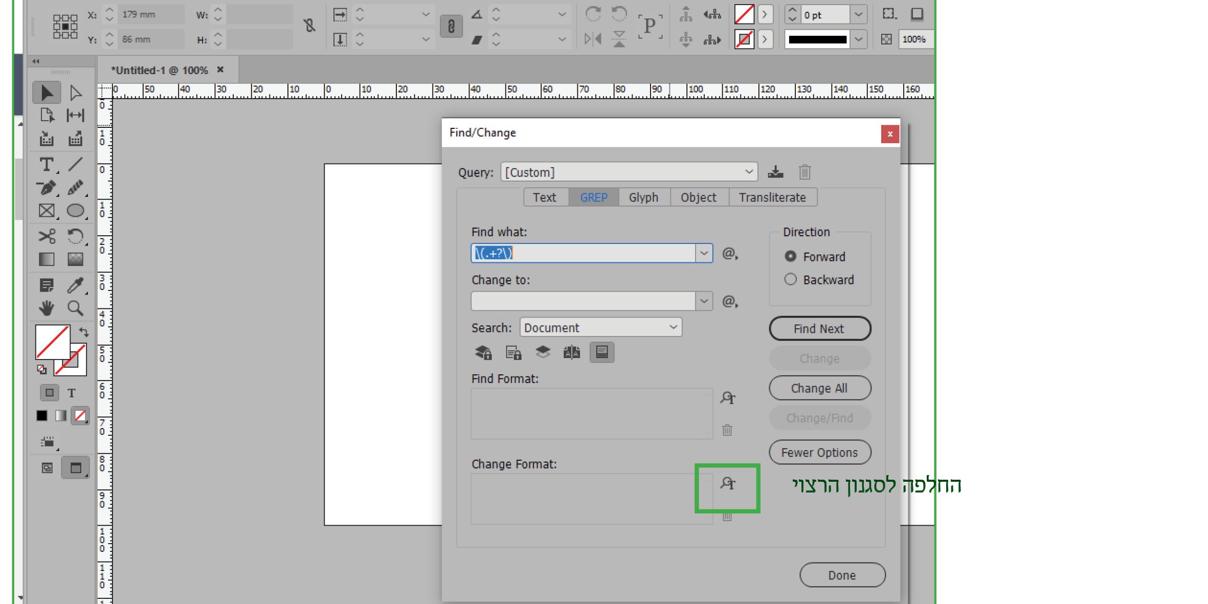Open special characters menu for Find what

coord(729,254)
